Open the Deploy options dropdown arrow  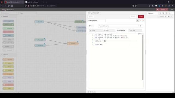click(x=167, y=10)
